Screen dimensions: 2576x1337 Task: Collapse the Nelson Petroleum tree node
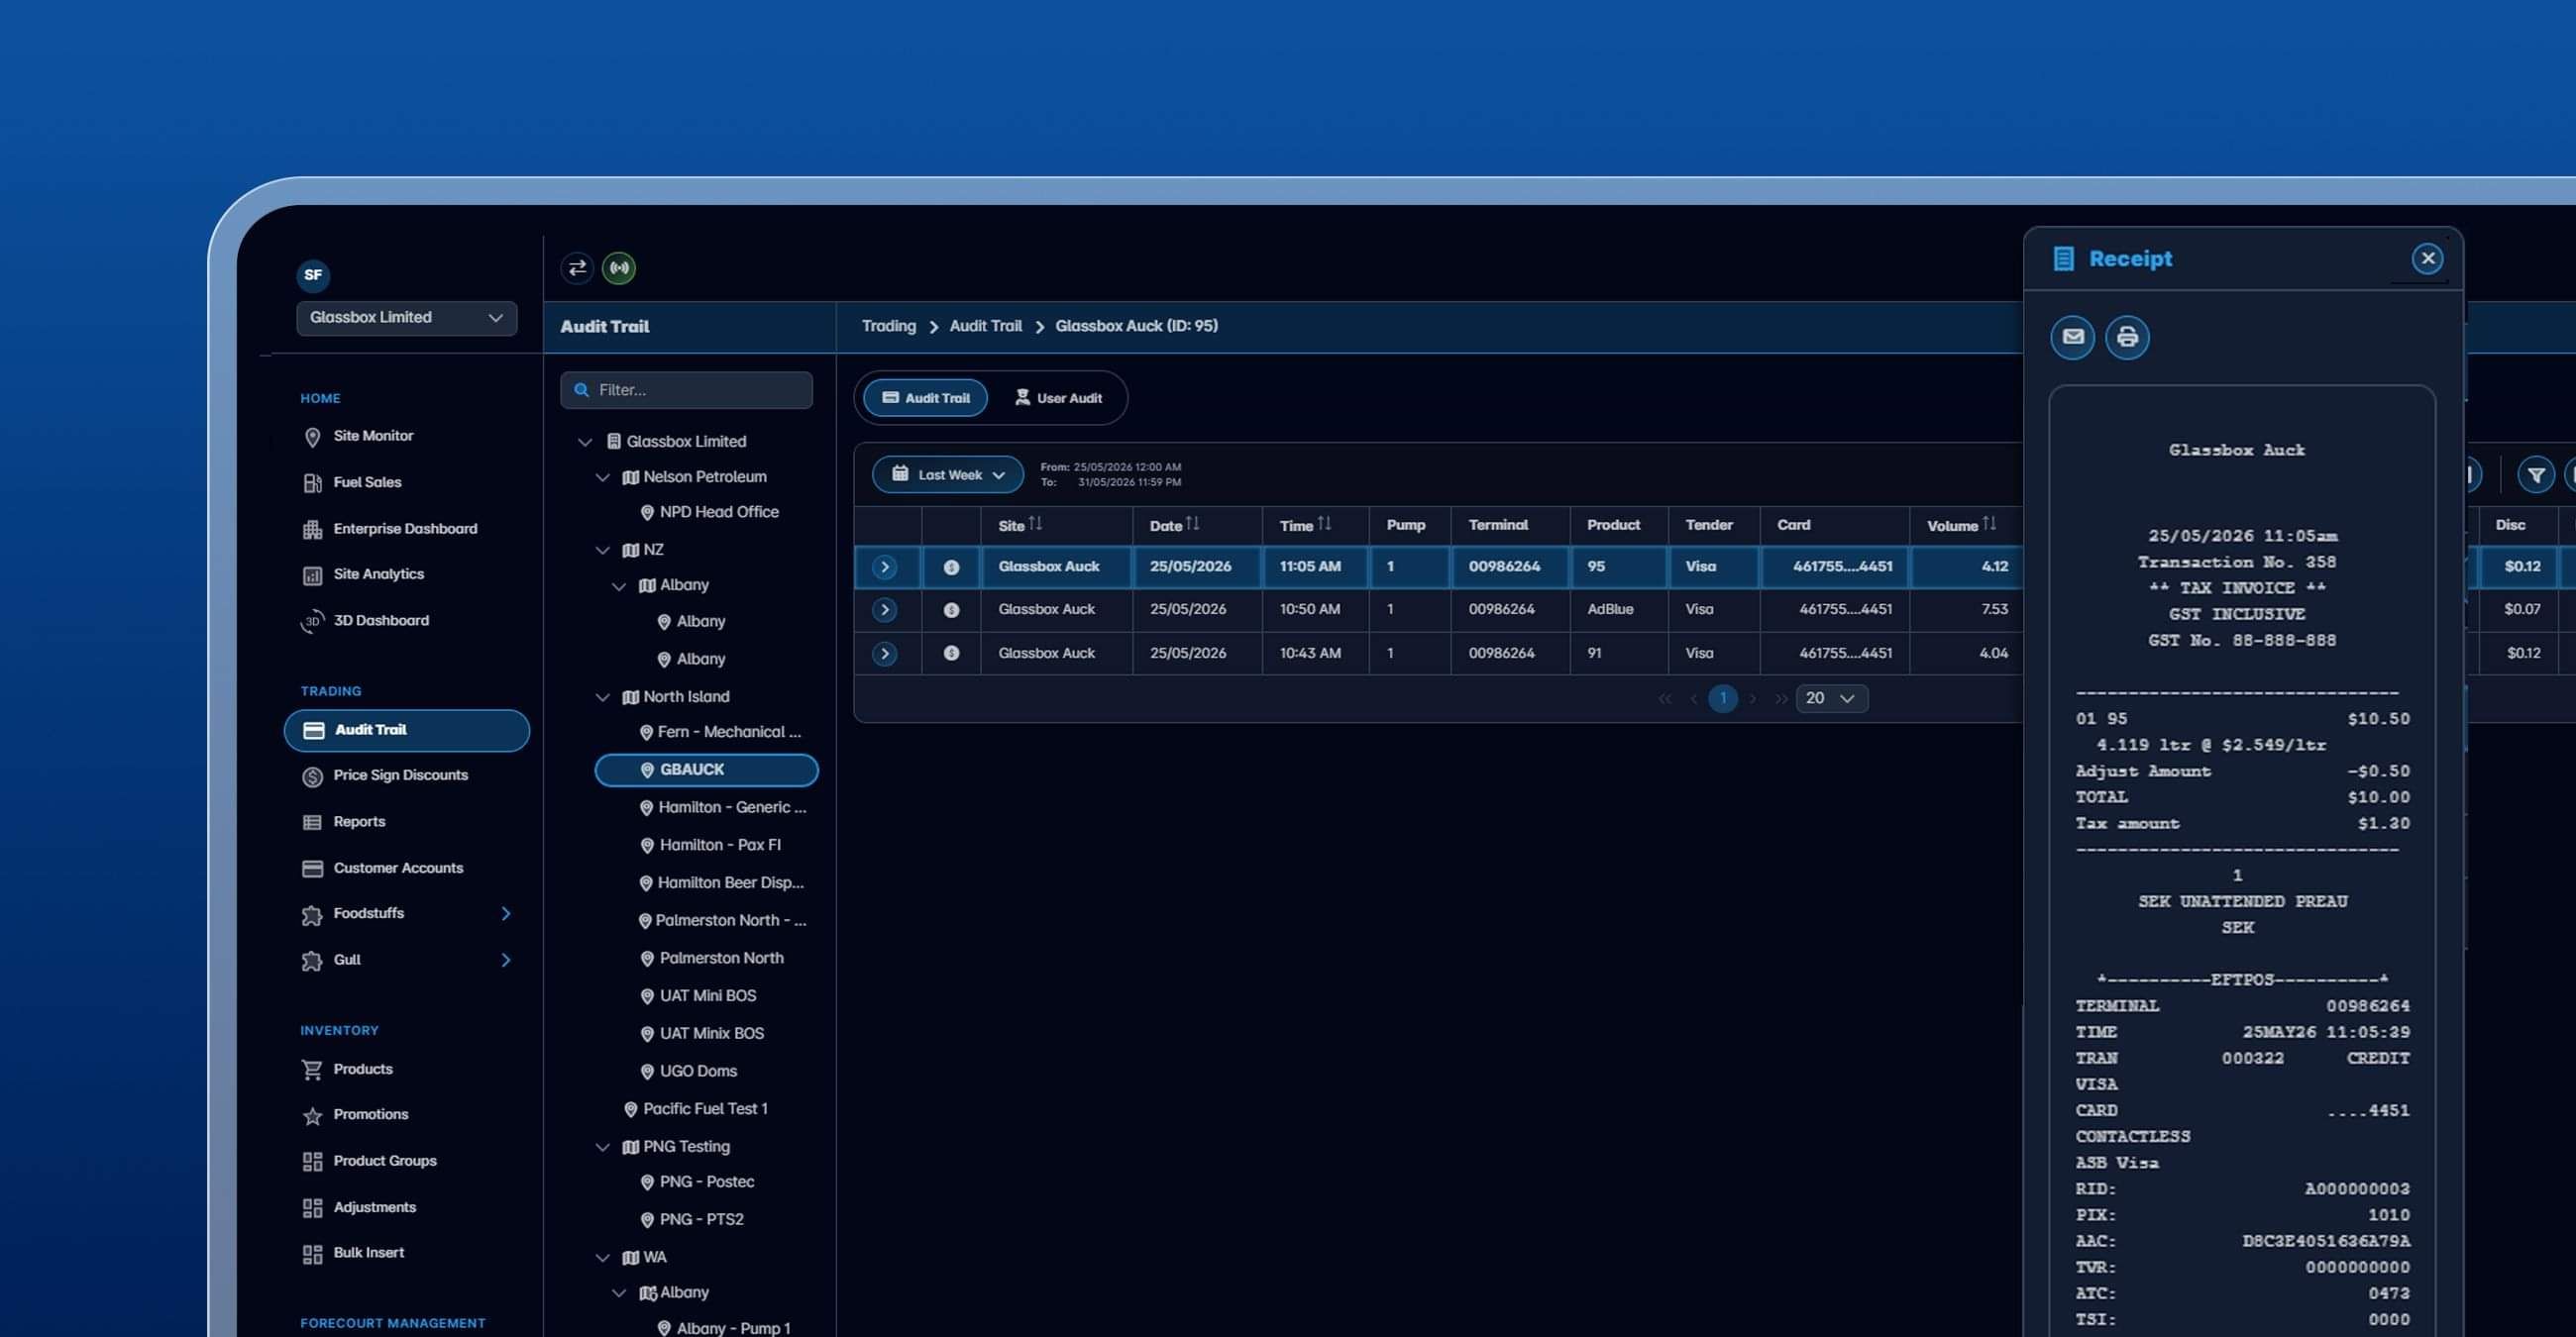click(602, 477)
